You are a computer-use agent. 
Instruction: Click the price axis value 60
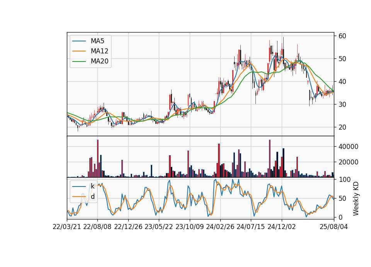click(342, 36)
